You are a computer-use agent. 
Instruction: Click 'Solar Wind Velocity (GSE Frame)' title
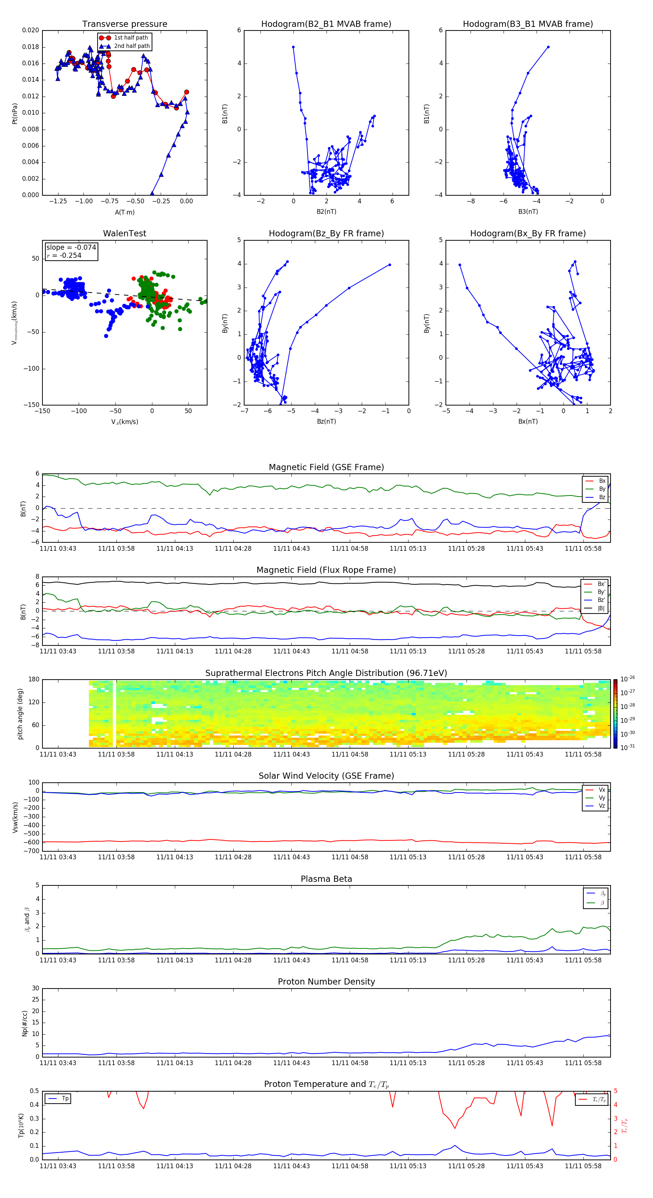pyautogui.click(x=326, y=776)
